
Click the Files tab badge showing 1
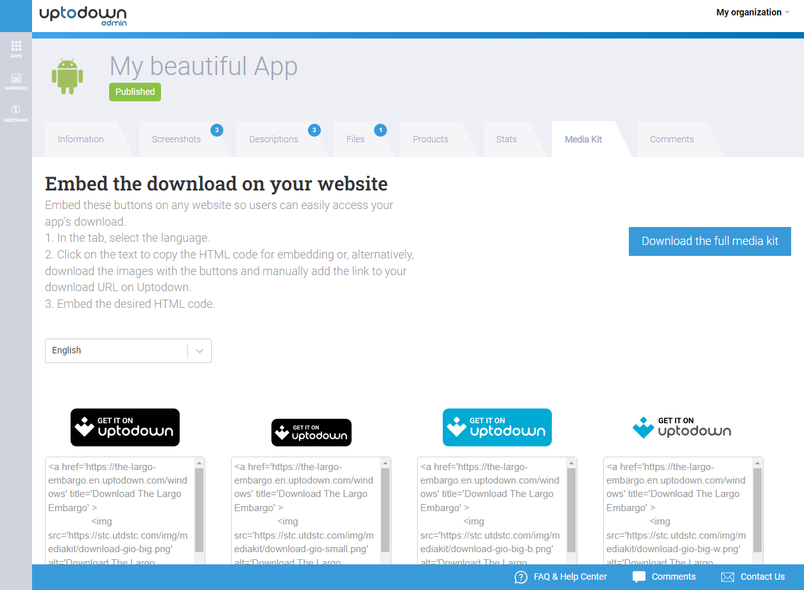(x=381, y=130)
